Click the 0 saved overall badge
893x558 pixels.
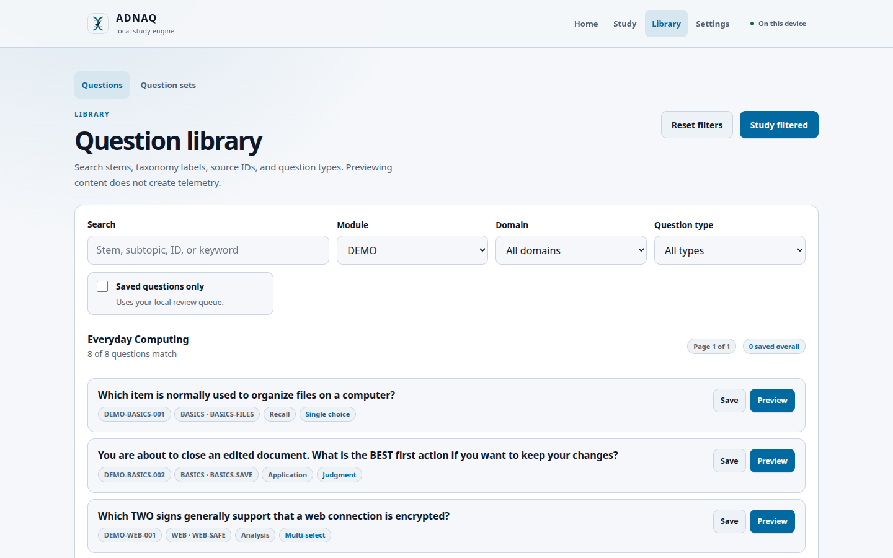pyautogui.click(x=774, y=347)
